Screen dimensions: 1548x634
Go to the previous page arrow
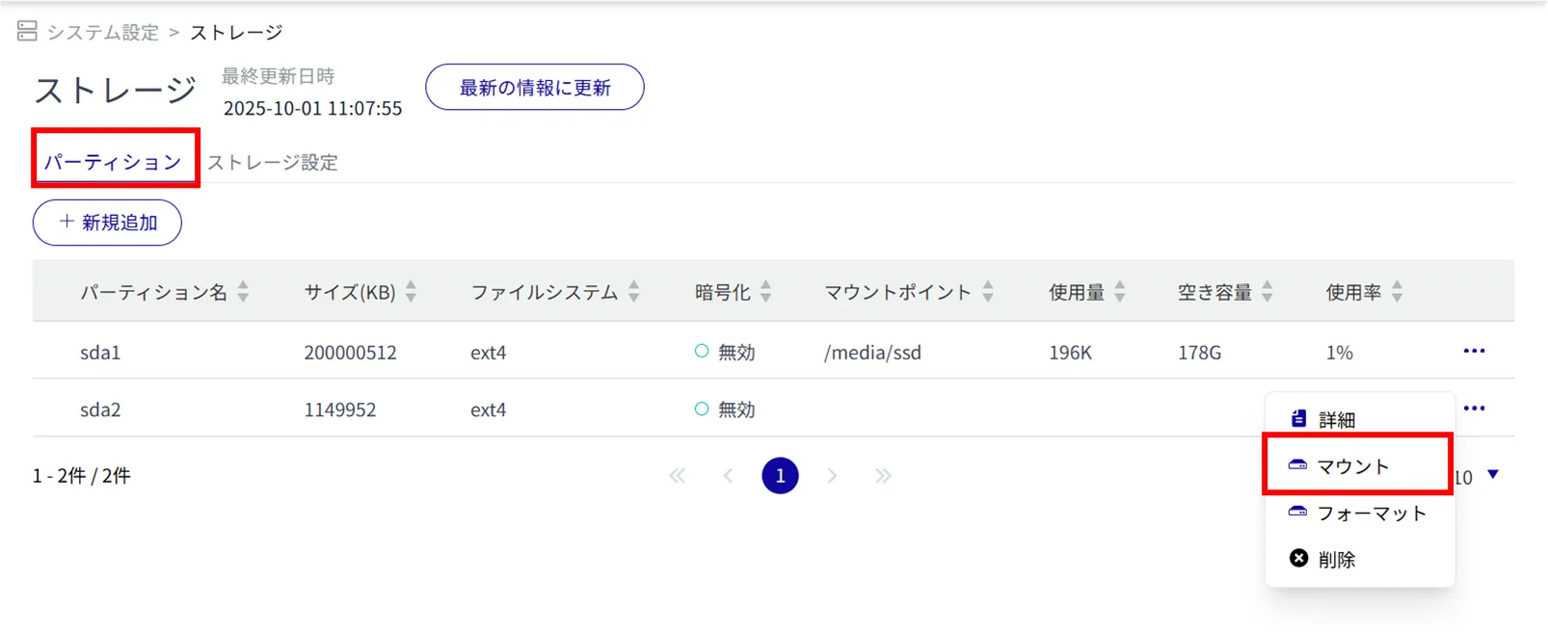click(x=728, y=476)
